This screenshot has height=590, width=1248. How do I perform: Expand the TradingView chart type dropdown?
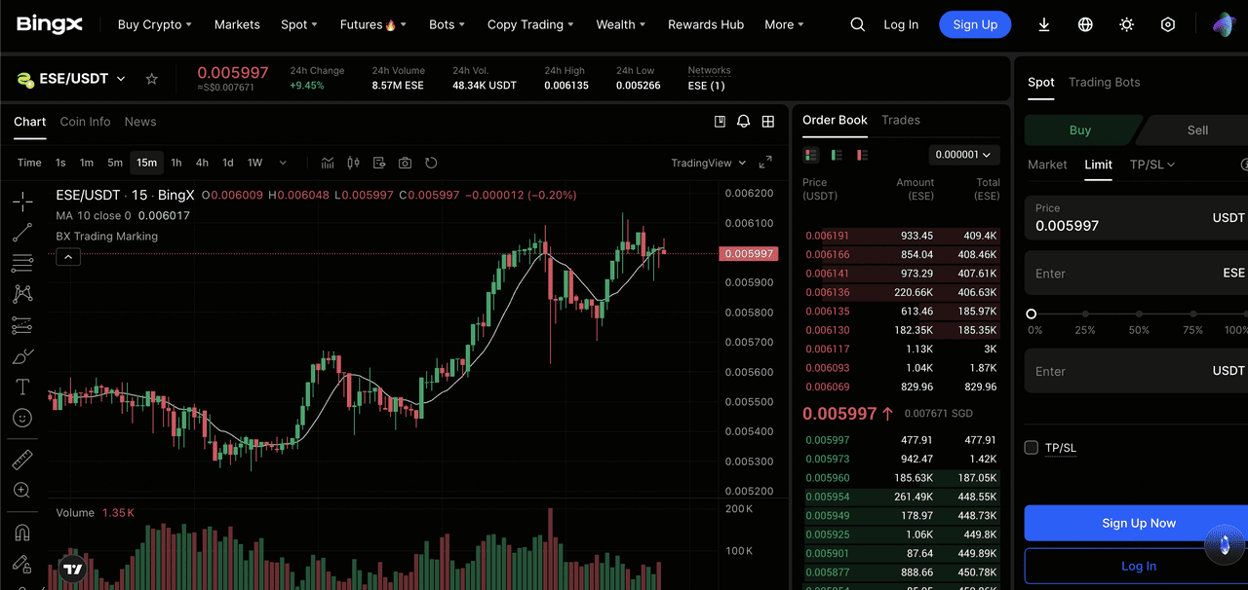[x=709, y=163]
